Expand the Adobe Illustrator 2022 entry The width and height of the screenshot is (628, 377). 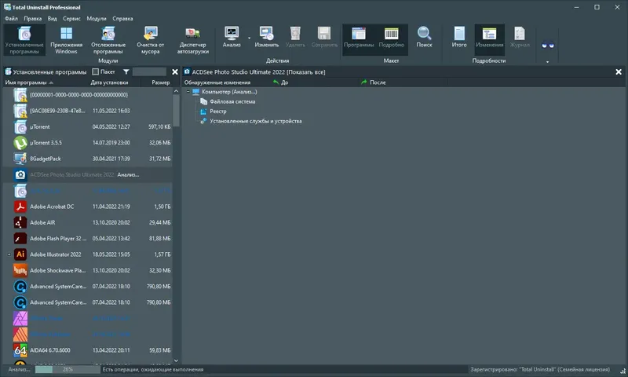(9, 254)
